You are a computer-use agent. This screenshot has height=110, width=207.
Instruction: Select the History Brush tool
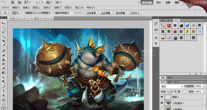pyautogui.click(x=4, y=64)
